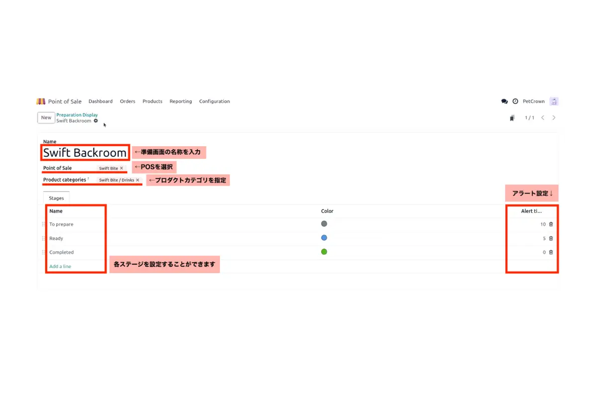597x398 pixels.
Task: Pick the blue color of Ready stage
Action: pos(324,238)
